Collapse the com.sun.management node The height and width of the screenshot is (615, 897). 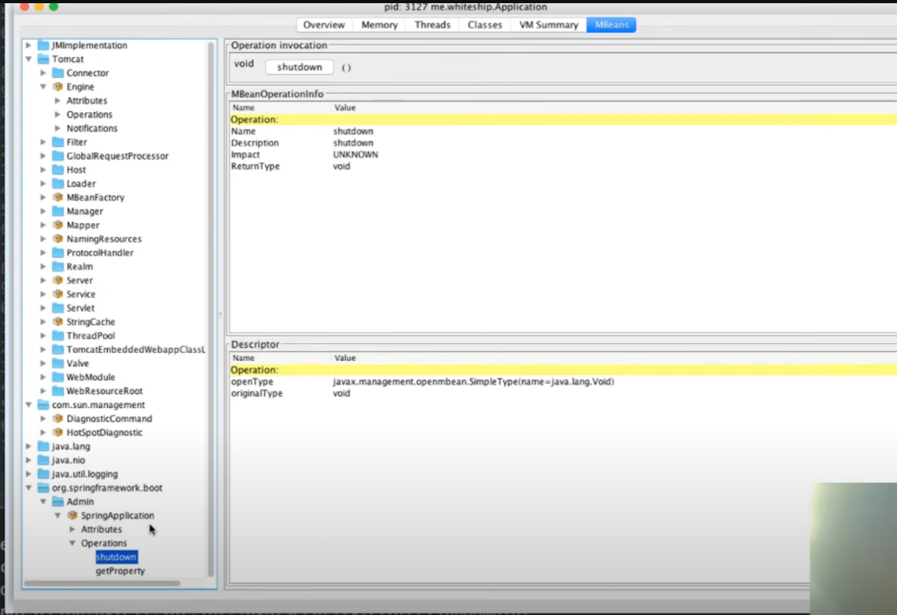coord(28,405)
